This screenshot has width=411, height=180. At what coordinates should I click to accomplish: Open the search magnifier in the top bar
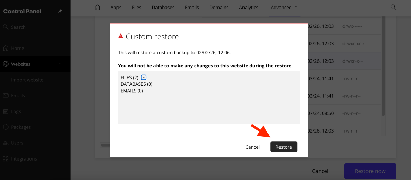click(x=394, y=7)
